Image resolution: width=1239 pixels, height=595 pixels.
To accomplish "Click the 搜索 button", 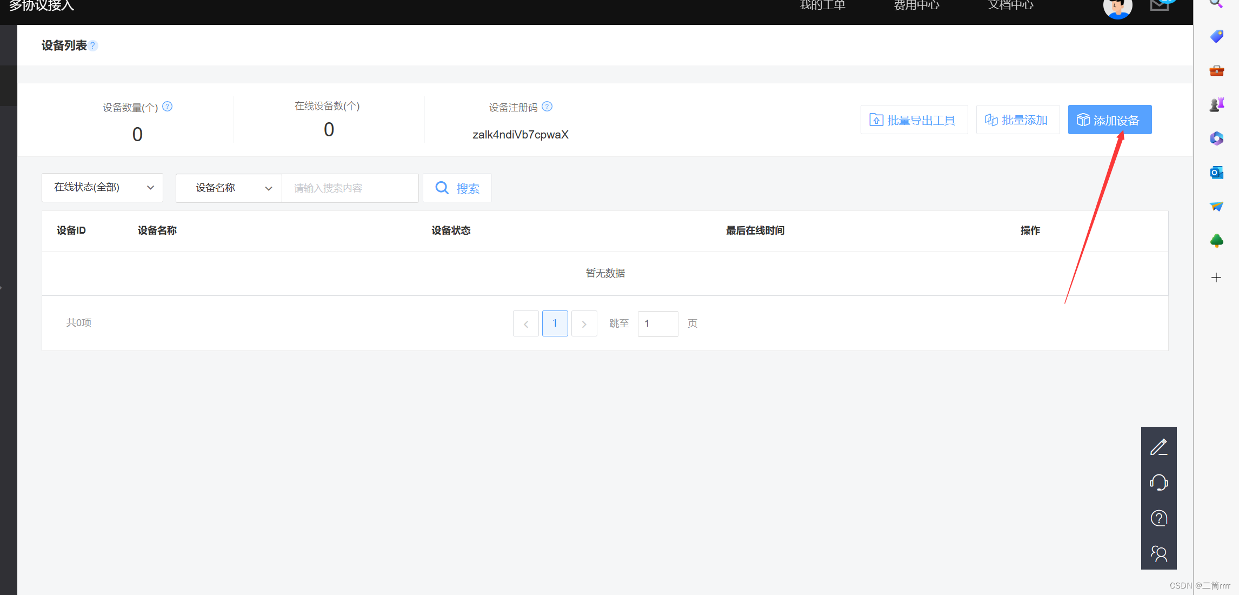I will [x=457, y=188].
